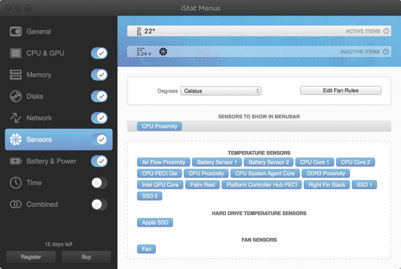Choose the Intel GPU Core sensor
Viewport: 401px width, 269px height.
click(160, 185)
